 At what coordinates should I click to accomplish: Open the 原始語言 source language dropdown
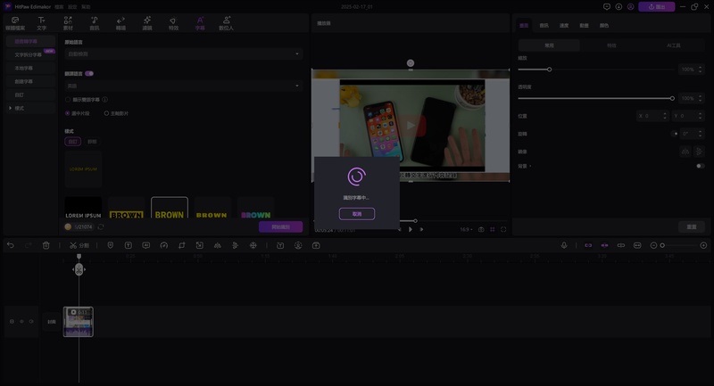pyautogui.click(x=183, y=54)
